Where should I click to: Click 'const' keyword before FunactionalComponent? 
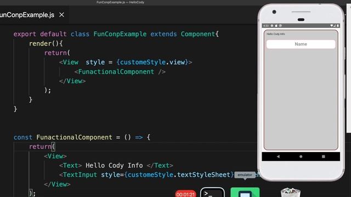pos(23,137)
